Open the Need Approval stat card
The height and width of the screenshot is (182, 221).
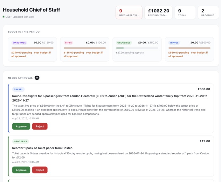129,12
